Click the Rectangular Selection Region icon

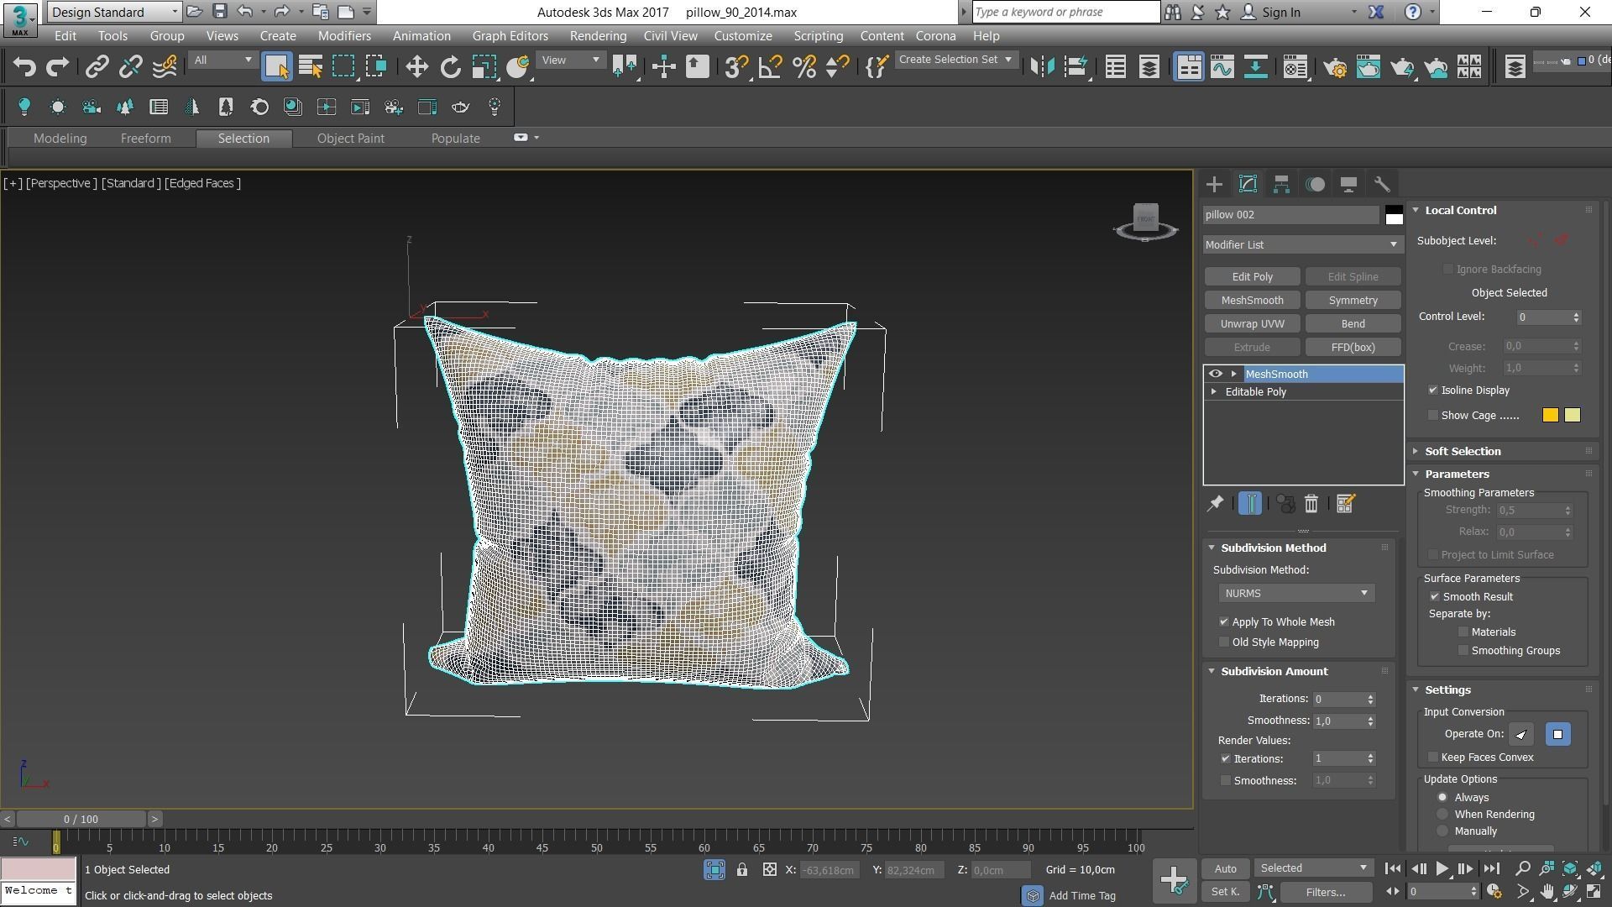[343, 66]
